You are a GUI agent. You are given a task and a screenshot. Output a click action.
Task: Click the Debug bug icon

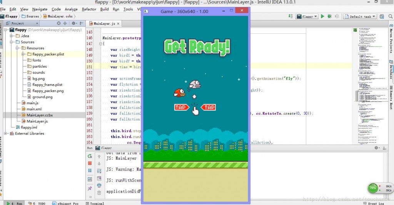329,17
